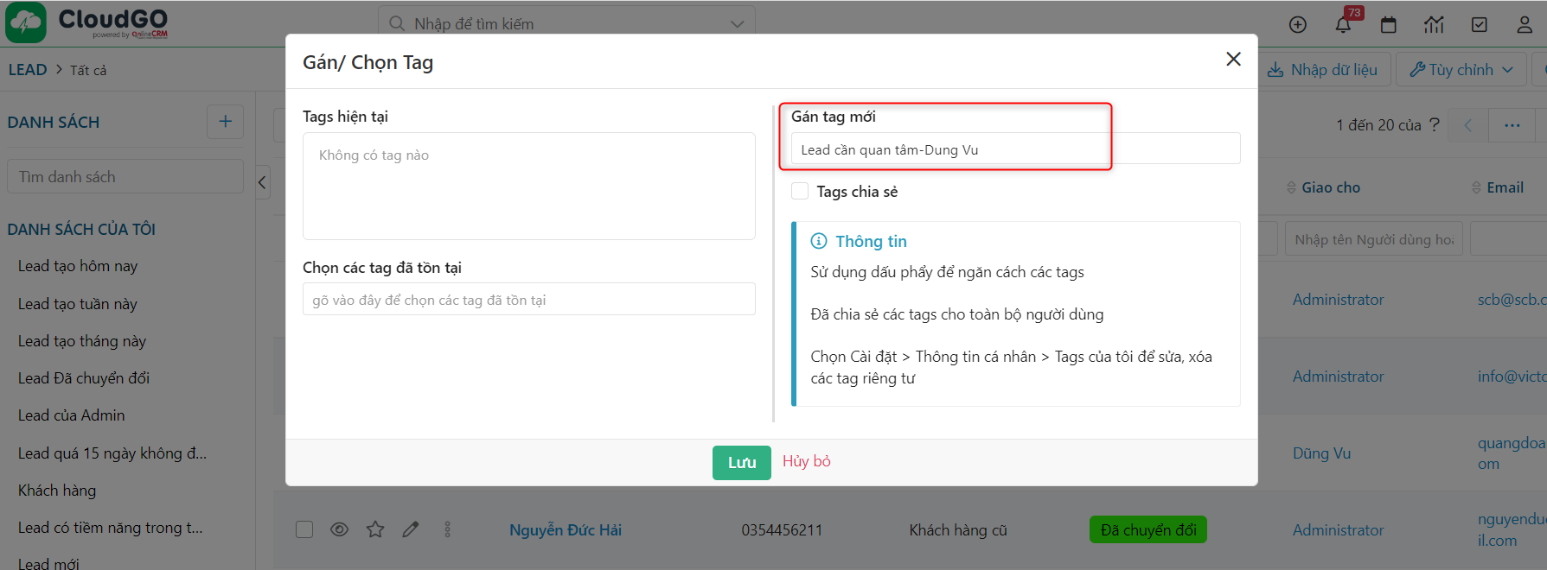Save the tag with Lưu button

pos(742,462)
